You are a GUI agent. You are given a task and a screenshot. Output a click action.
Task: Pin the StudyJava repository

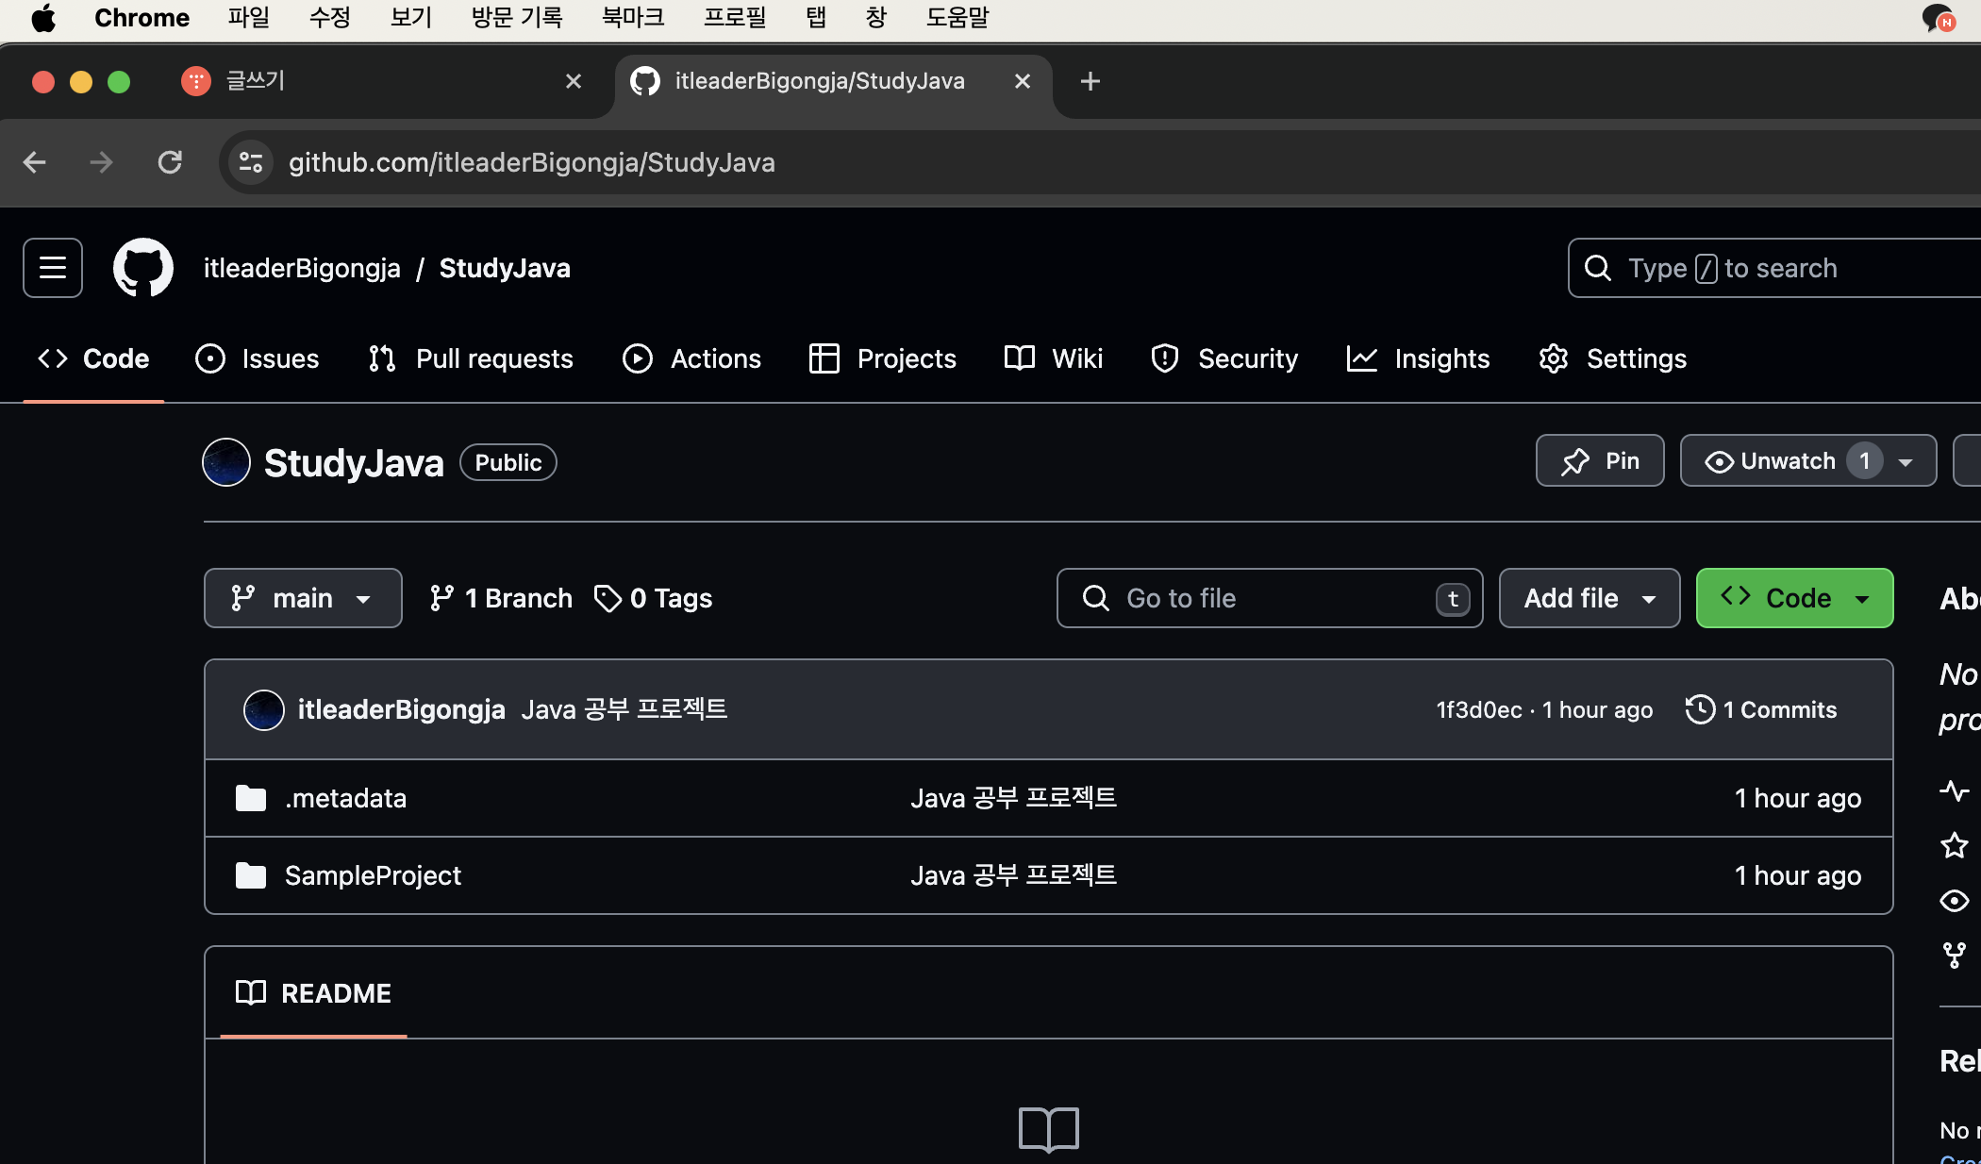(x=1600, y=460)
